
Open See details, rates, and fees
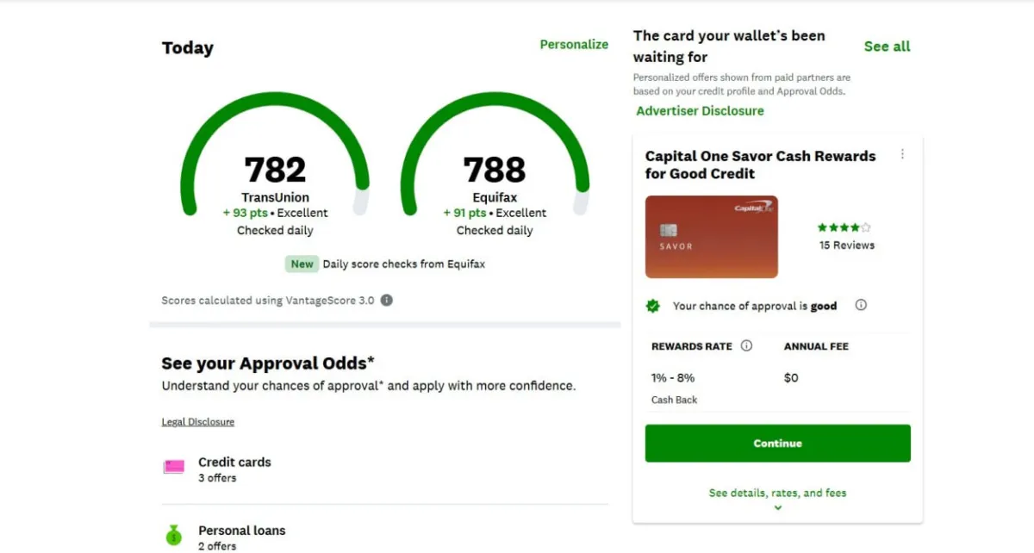click(x=777, y=493)
